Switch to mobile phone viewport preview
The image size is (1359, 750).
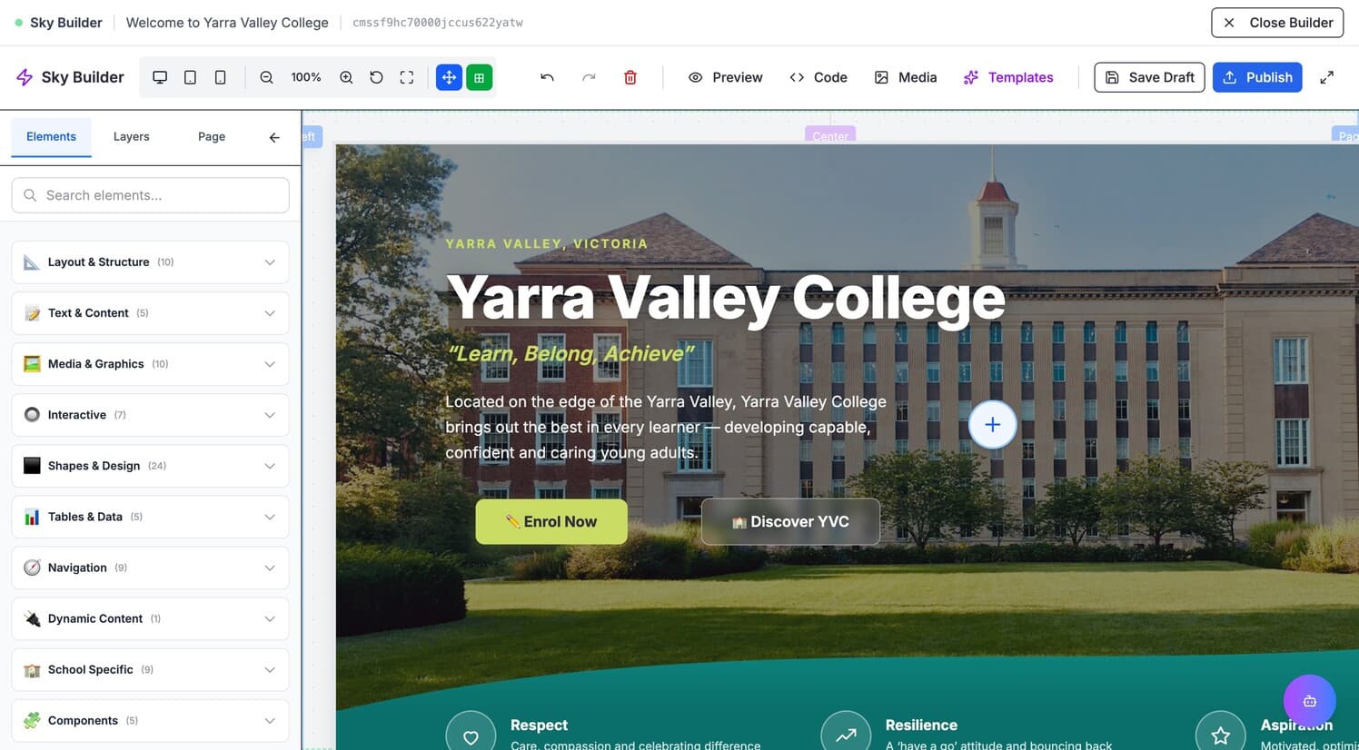220,77
